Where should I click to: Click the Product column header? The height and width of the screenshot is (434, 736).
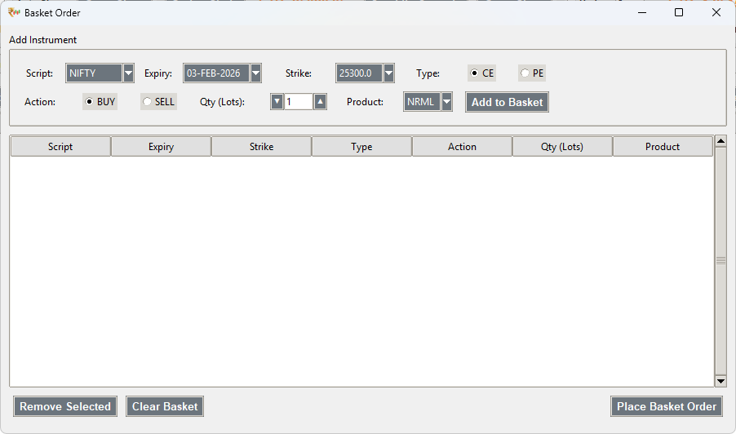click(663, 146)
